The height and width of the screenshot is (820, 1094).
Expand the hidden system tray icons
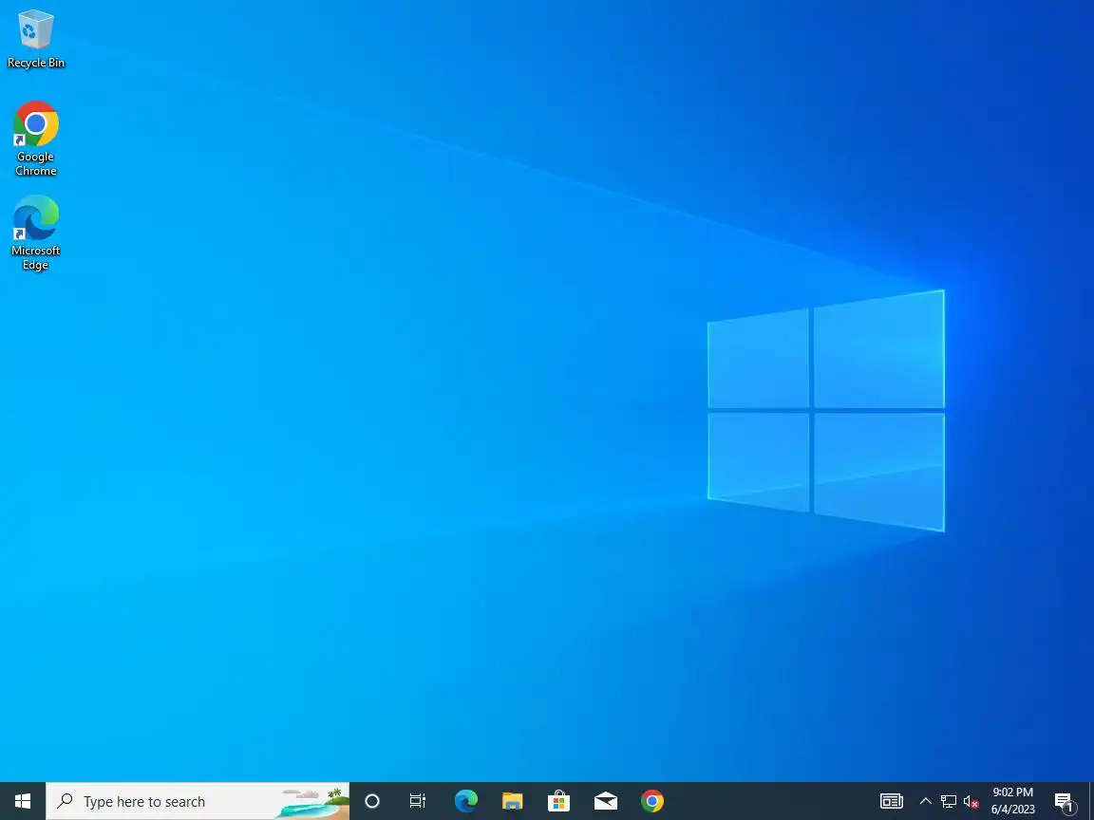(925, 801)
